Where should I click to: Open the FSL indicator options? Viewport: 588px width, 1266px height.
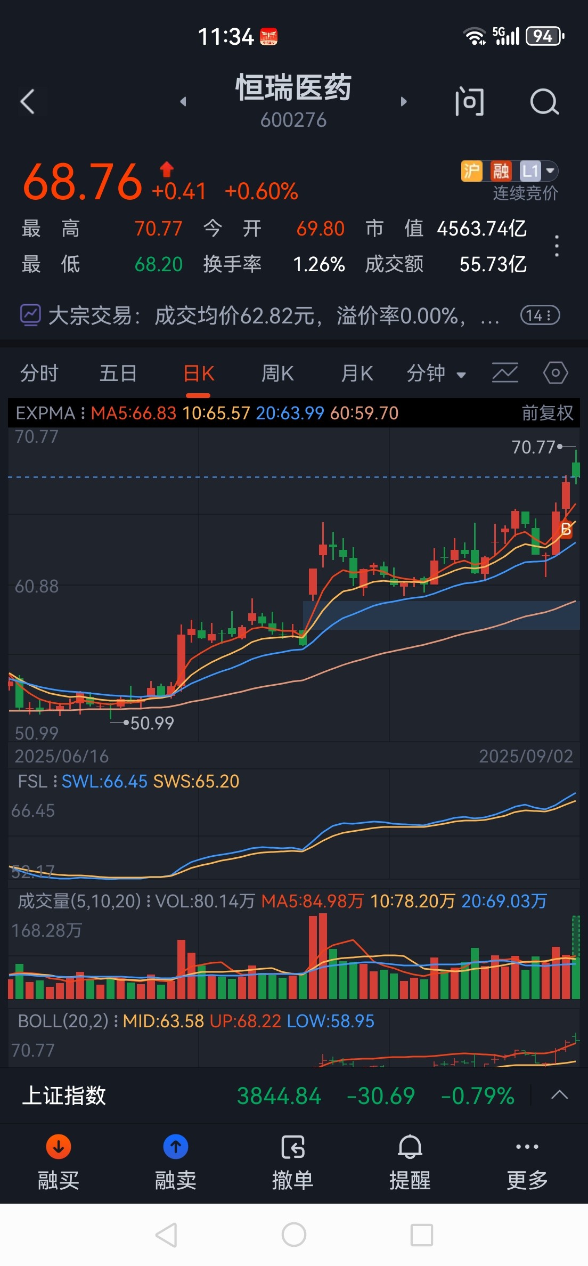(37, 781)
